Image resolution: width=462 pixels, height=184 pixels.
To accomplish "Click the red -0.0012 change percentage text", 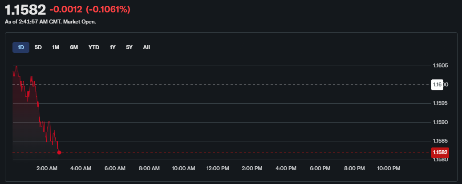I will tap(90, 10).
